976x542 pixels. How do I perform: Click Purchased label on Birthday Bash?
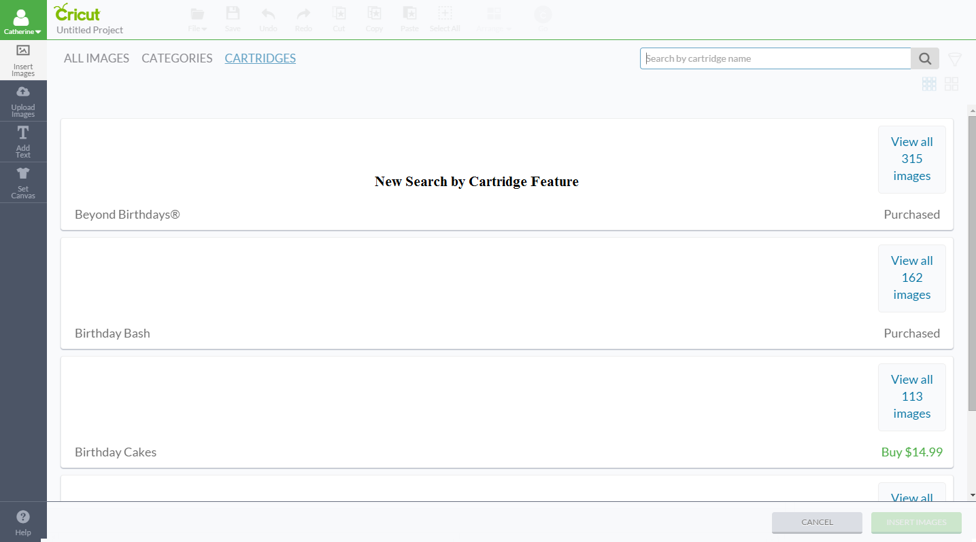click(912, 333)
